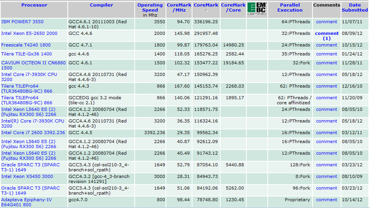Open CAVIUM OCTEON II CN6880 entry
370x208 pixels.
tap(33, 63)
